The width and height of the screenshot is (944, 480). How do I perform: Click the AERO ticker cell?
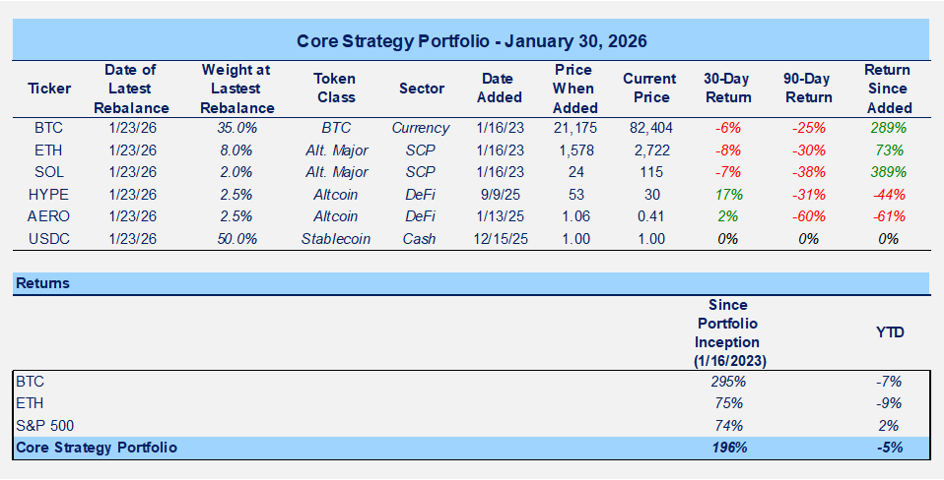coord(48,215)
